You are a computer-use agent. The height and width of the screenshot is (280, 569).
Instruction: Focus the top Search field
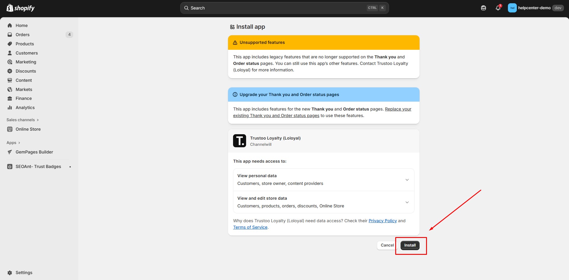pyautogui.click(x=276, y=8)
